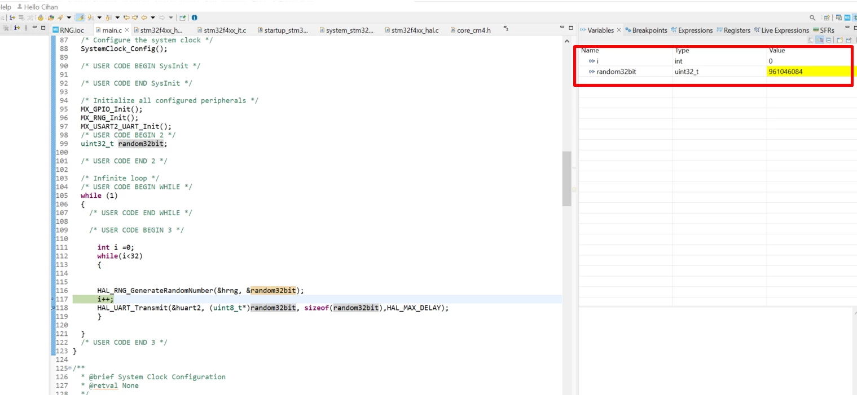
Task: Click the instruction stepping mode icon
Action: [12, 17]
